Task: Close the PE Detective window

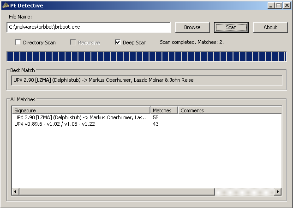Action: point(286,6)
